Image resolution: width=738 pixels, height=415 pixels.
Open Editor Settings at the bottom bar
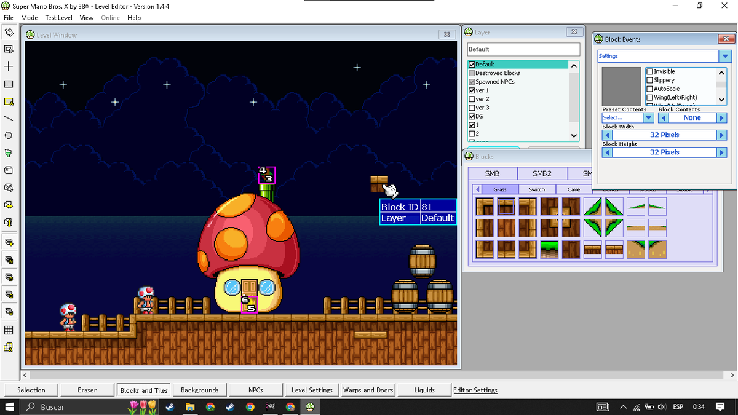pyautogui.click(x=475, y=389)
